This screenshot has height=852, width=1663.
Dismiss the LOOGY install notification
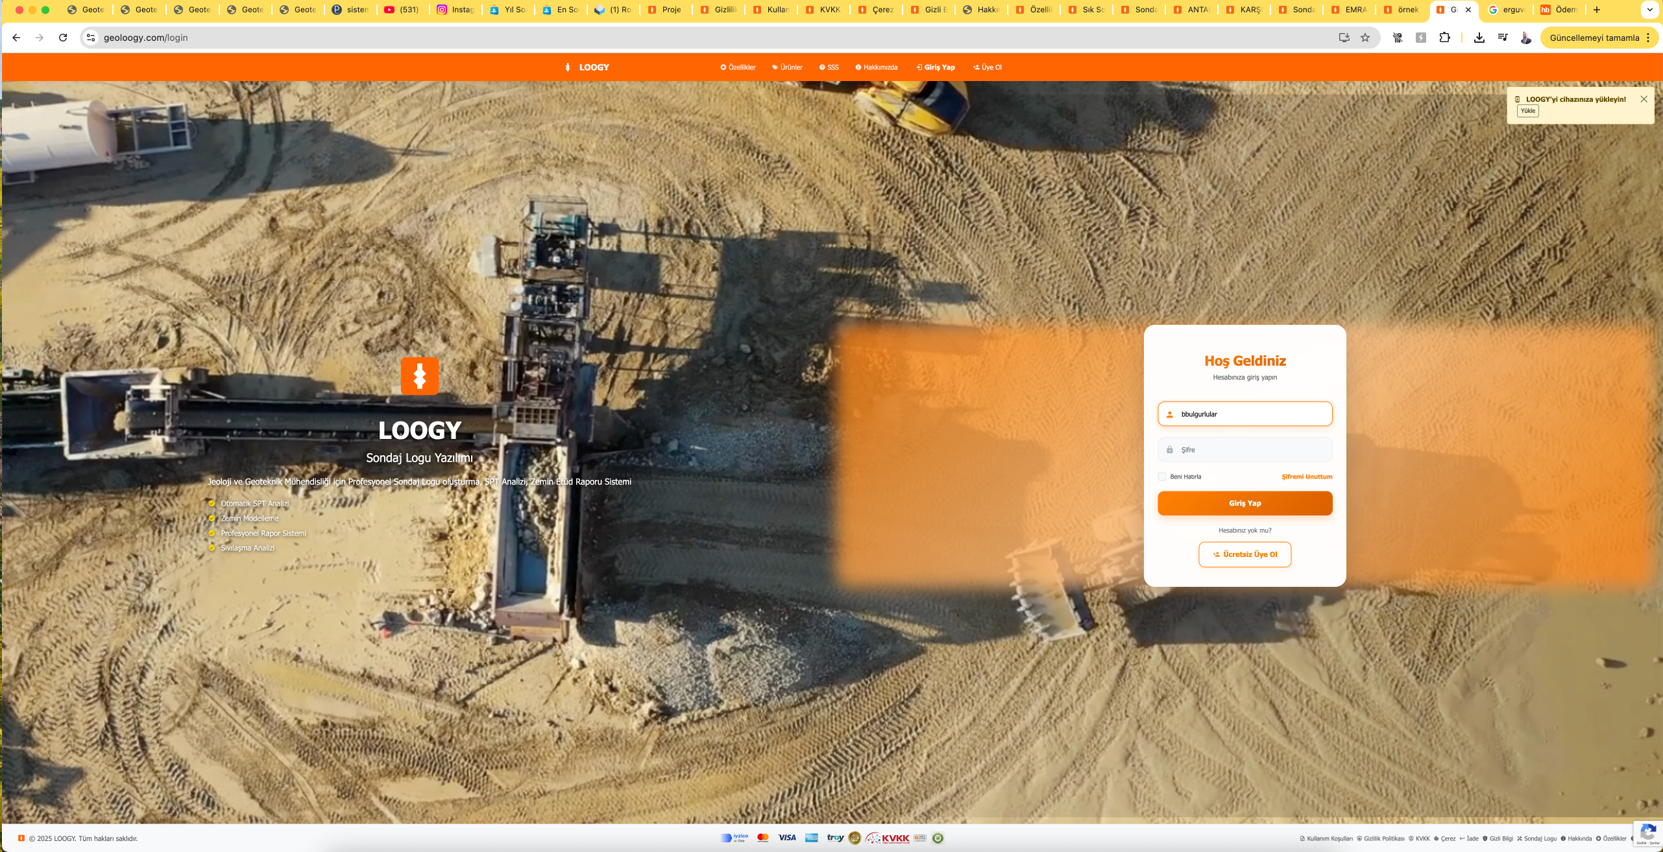(1644, 99)
